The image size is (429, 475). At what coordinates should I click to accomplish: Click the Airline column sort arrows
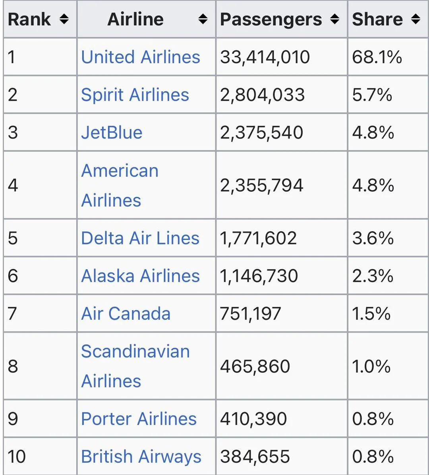point(203,19)
